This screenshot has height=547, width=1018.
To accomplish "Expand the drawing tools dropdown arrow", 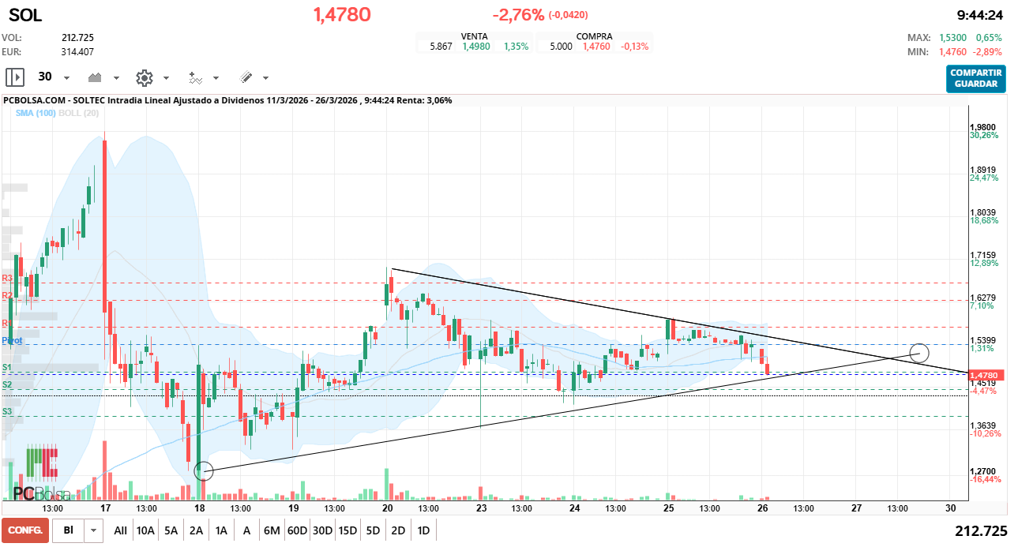I will tap(265, 78).
